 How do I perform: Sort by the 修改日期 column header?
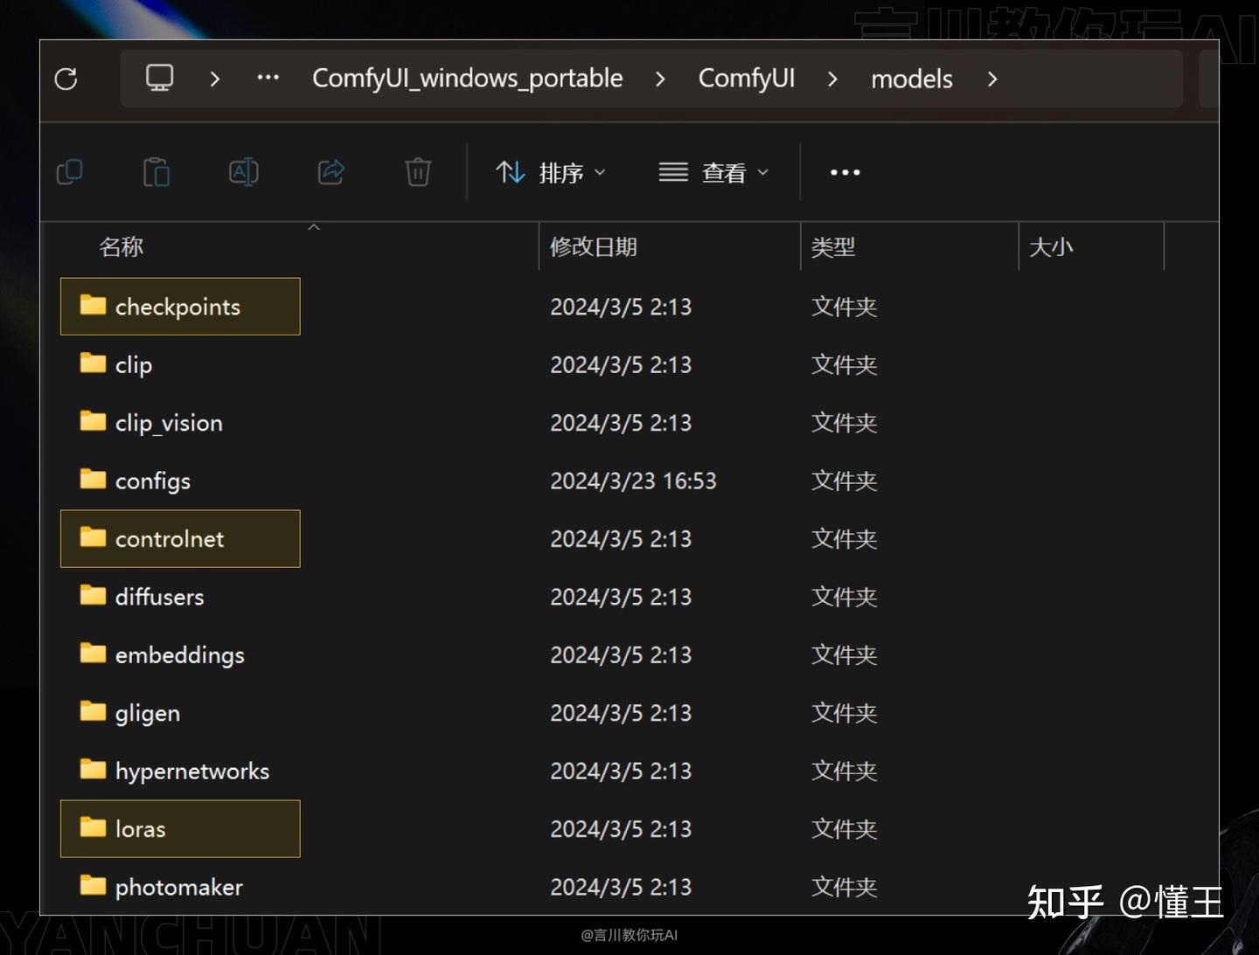pos(594,247)
